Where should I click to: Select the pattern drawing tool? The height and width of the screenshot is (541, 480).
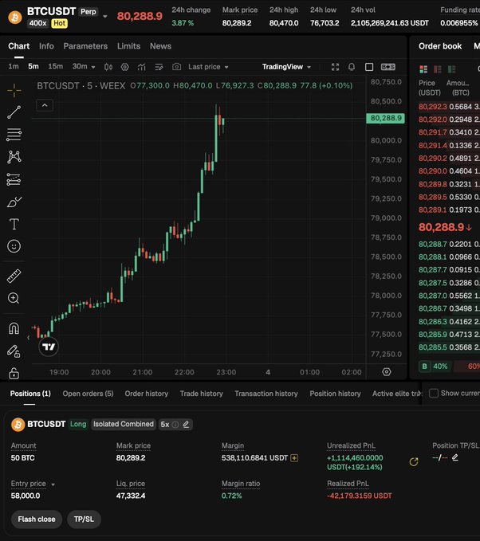14,157
